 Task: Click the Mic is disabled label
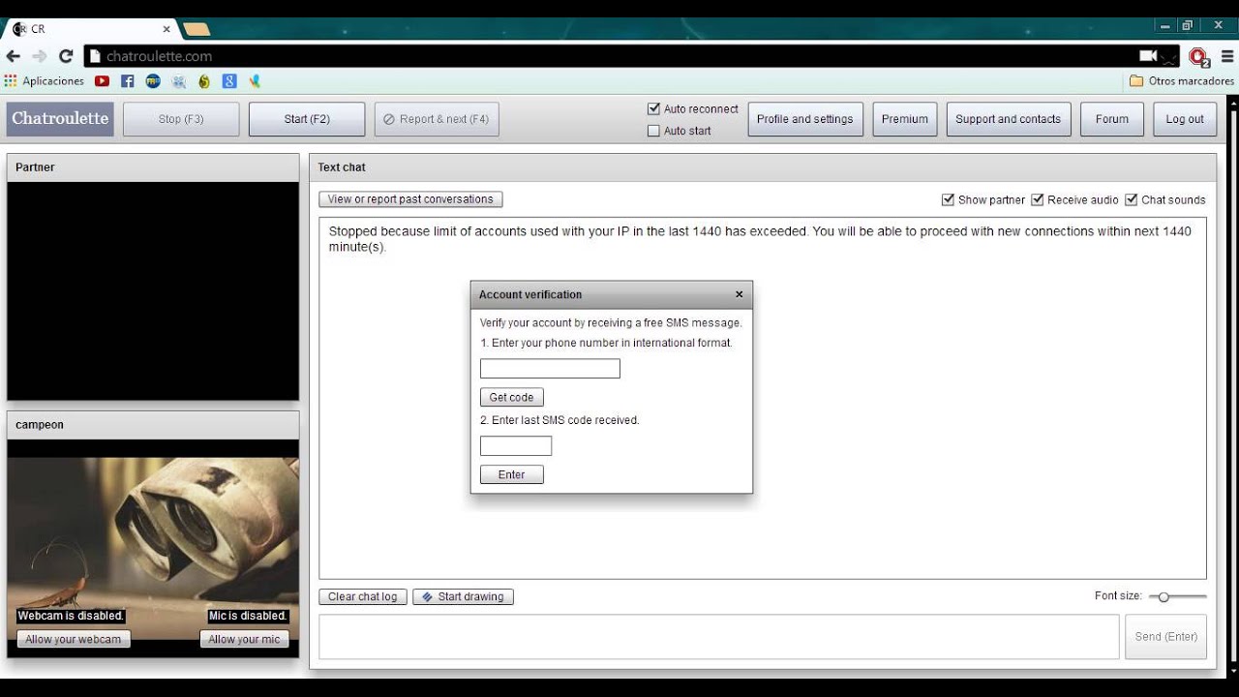(x=248, y=616)
